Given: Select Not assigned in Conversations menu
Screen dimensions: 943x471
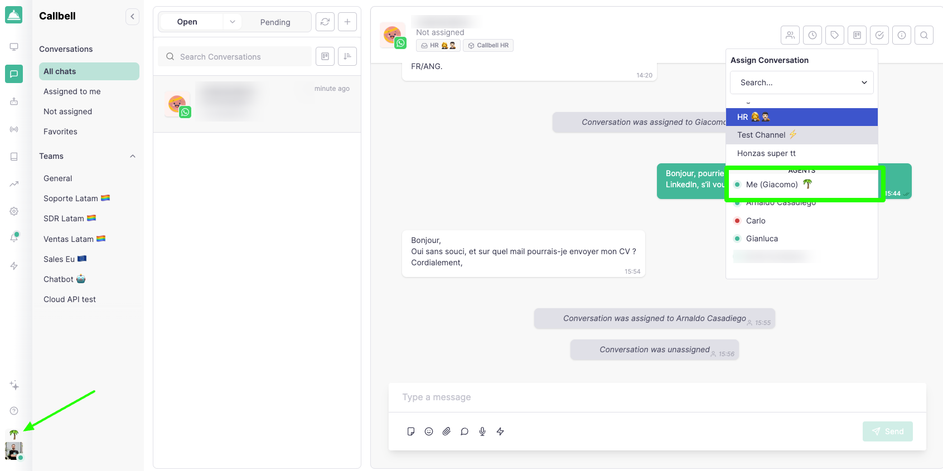Looking at the screenshot, I should point(68,111).
